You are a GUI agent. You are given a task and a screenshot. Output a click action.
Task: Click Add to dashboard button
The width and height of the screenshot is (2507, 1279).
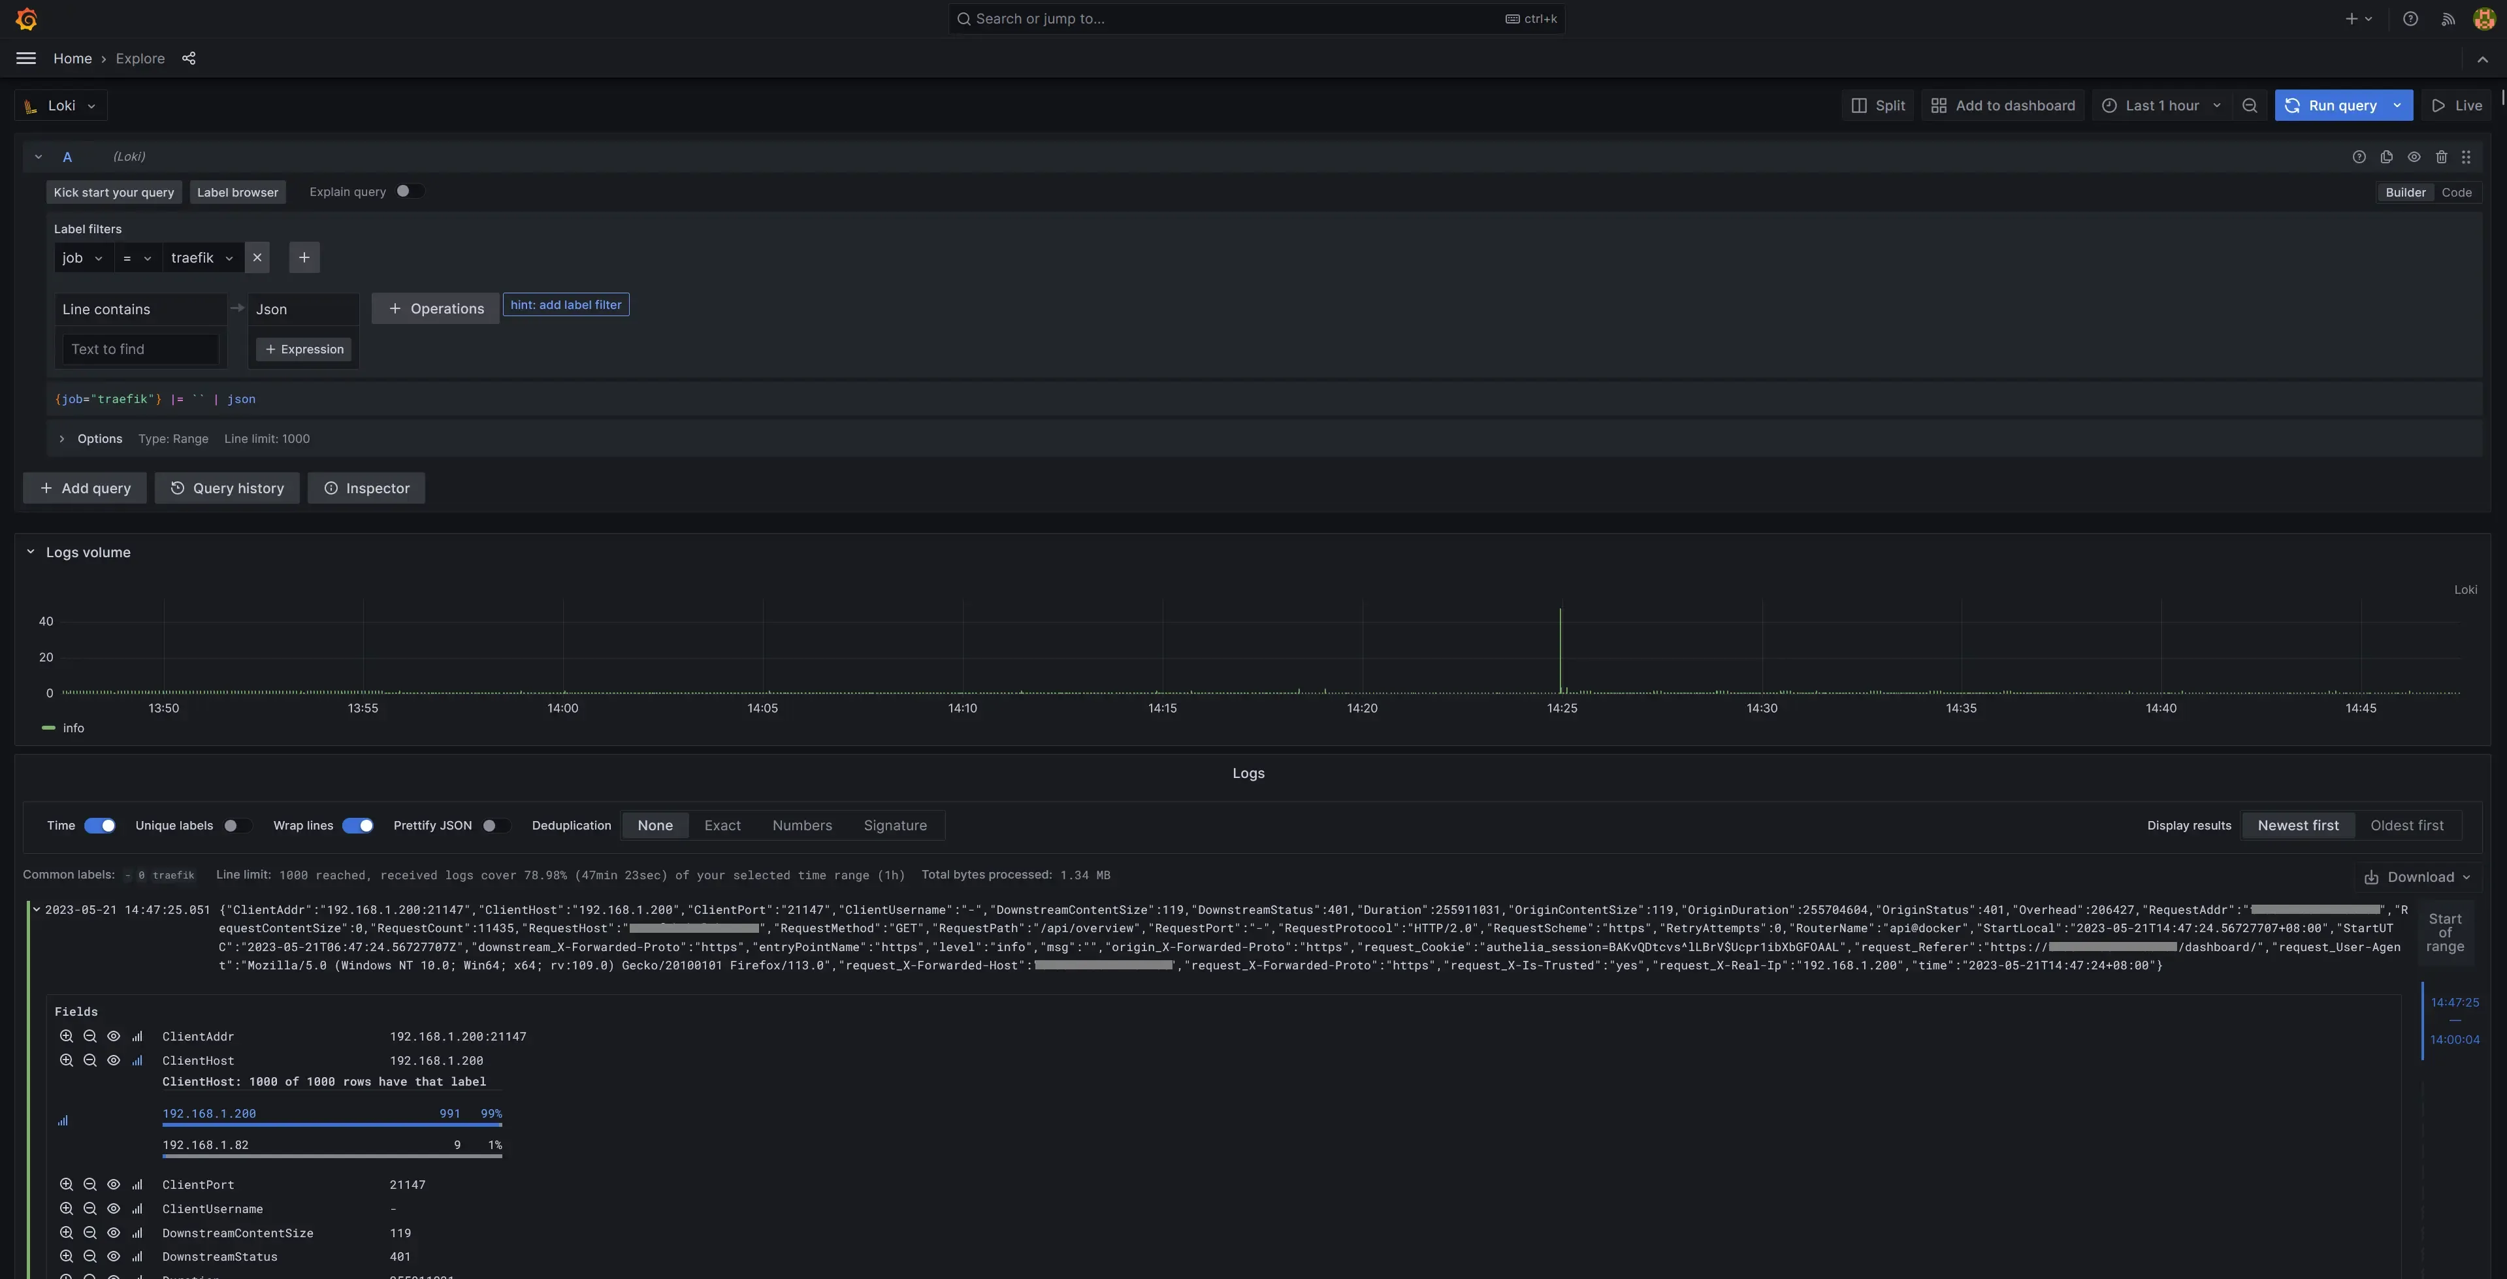coord(2003,105)
